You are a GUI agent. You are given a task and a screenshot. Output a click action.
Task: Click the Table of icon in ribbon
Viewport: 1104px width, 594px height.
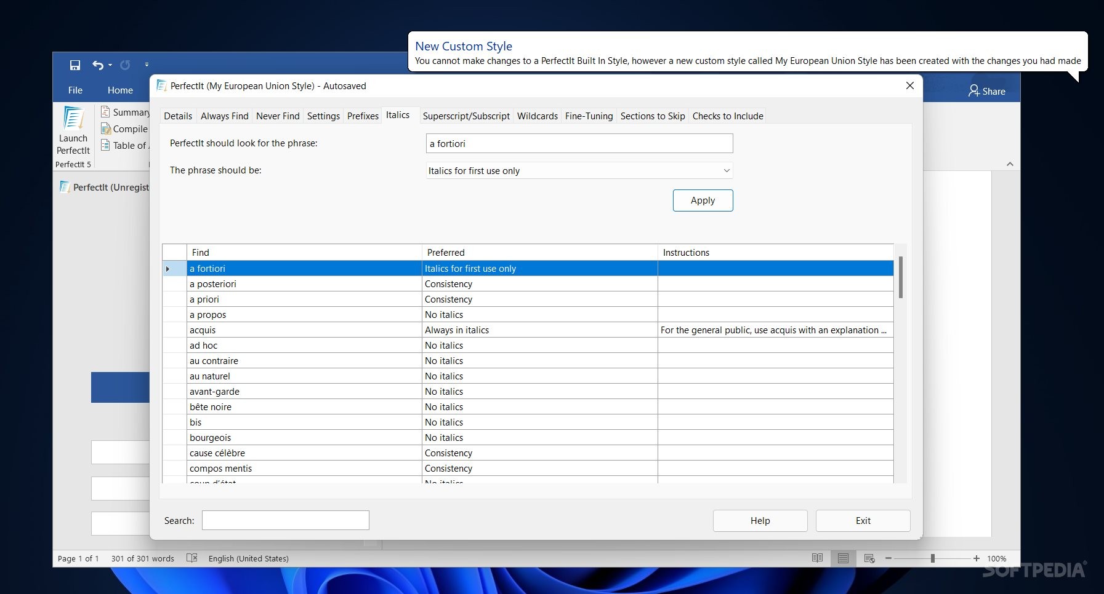pyautogui.click(x=105, y=145)
